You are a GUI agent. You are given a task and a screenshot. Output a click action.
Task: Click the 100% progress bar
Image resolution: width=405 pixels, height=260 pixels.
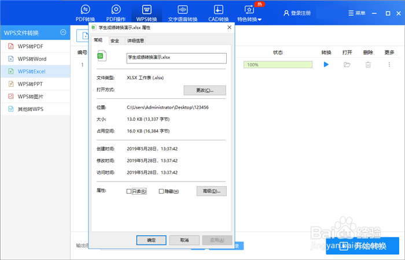(278, 65)
